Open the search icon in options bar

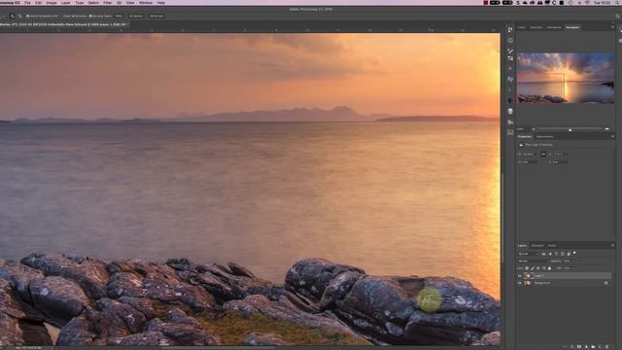[618, 16]
